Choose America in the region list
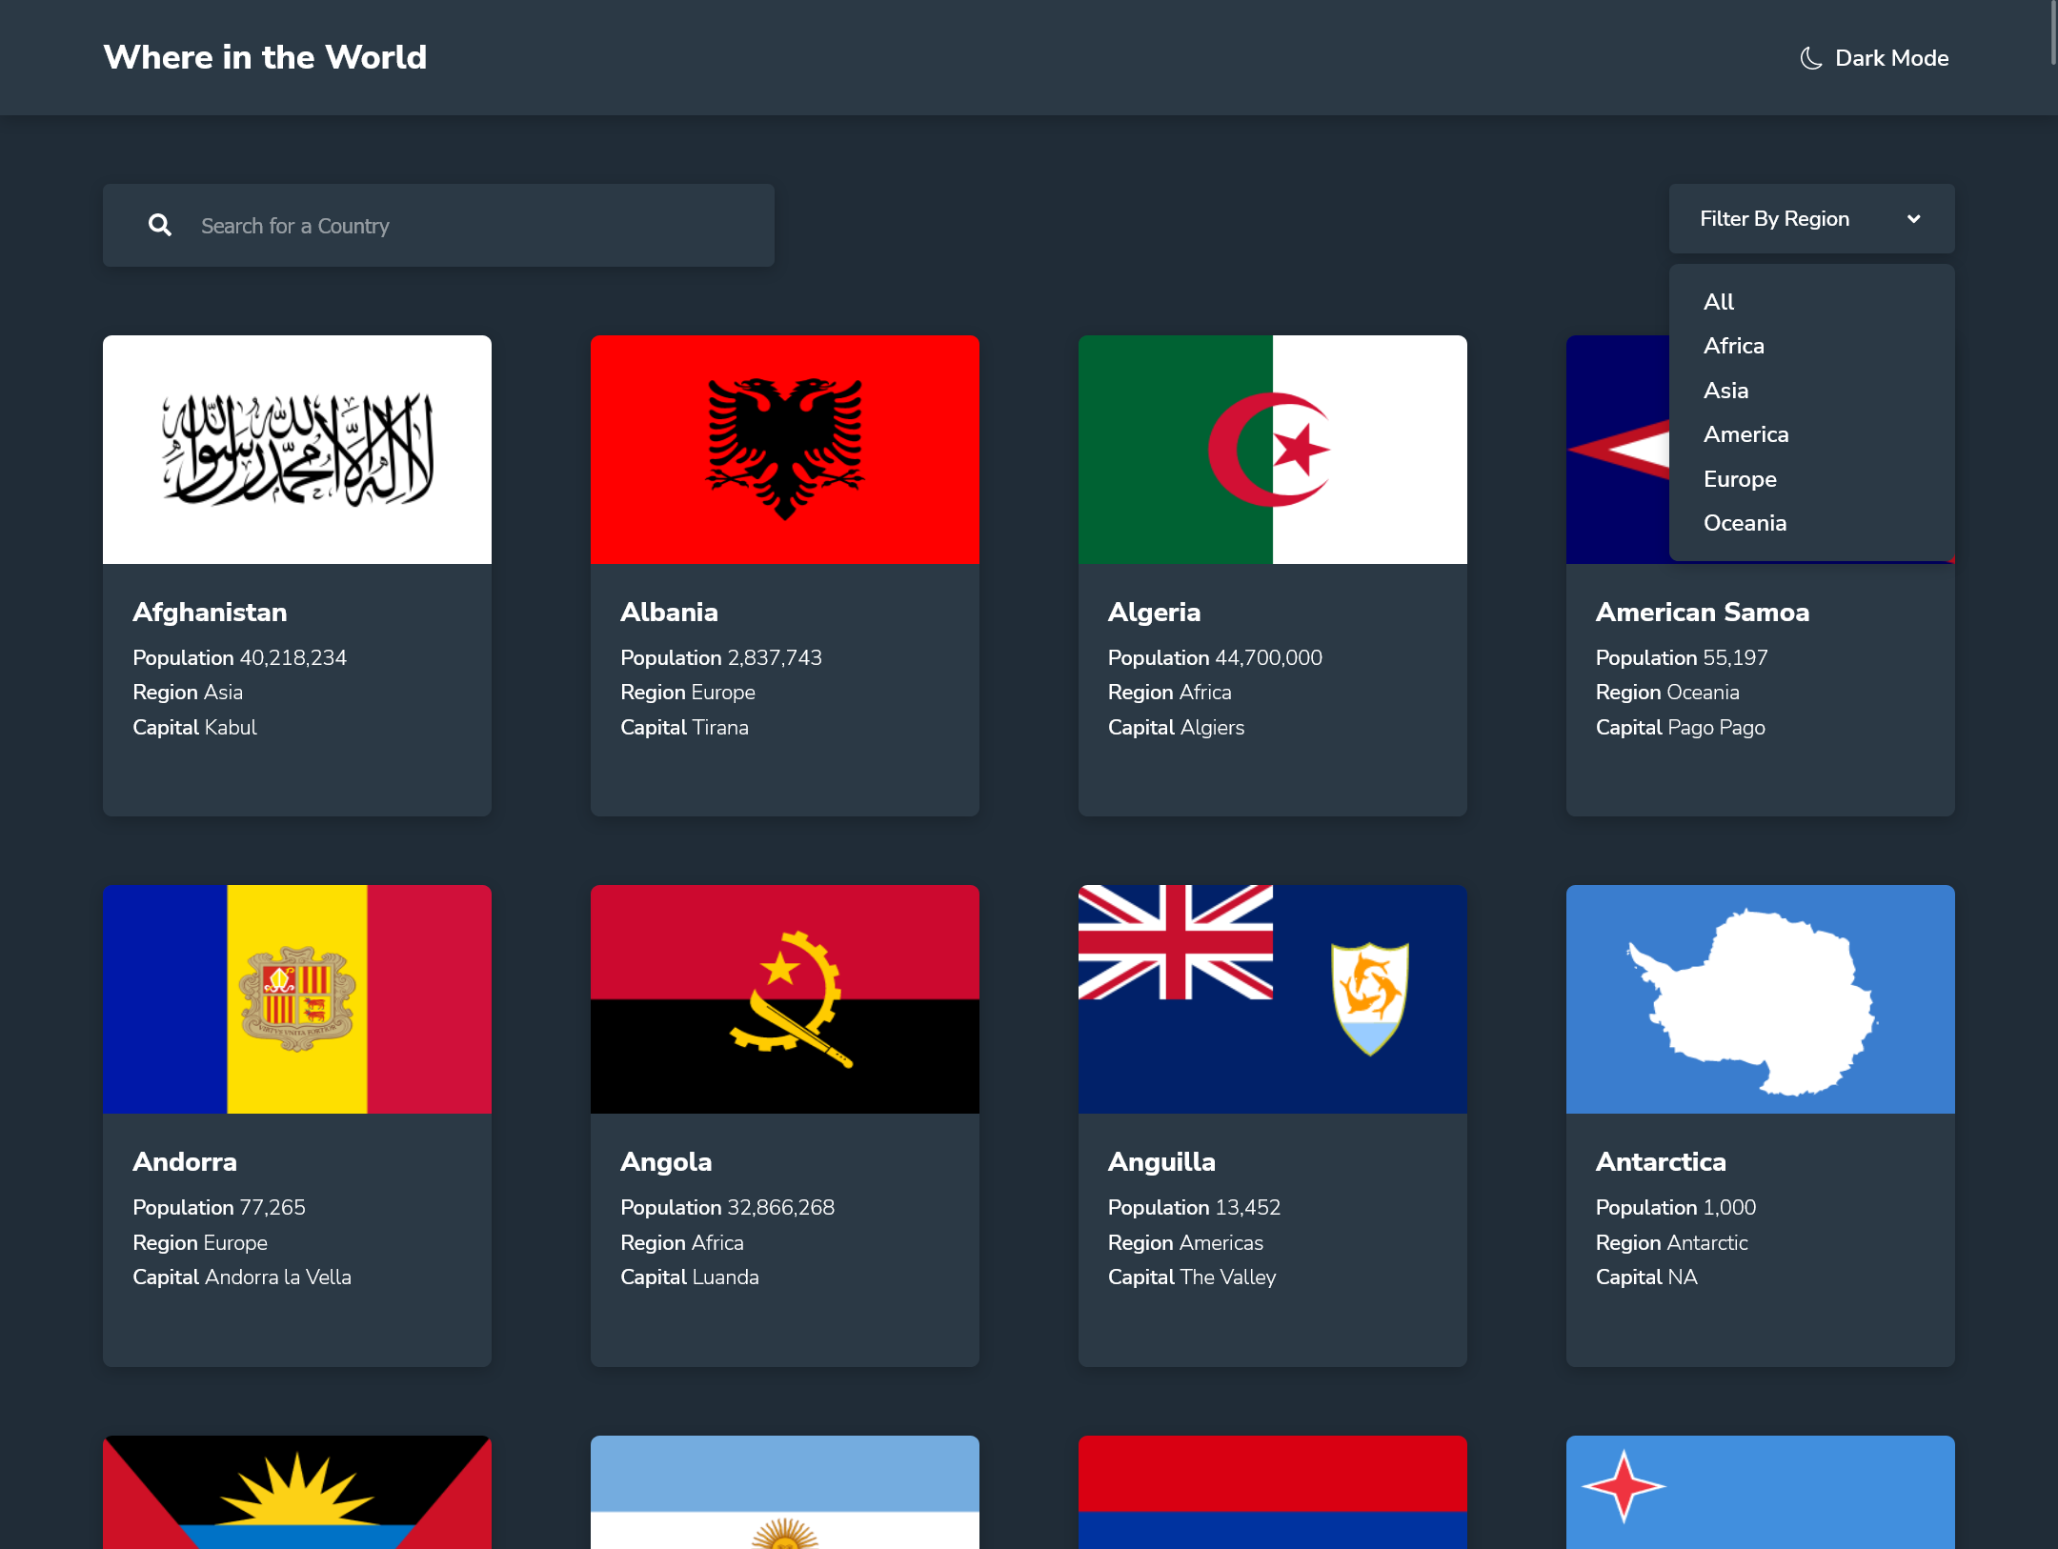Screen dimensions: 2058x1549 1745,434
